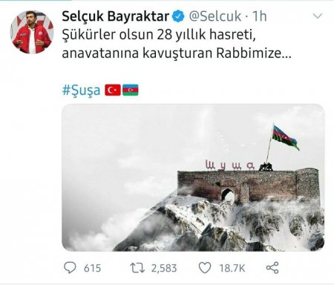
Task: View the 2,583 retweets count
Action: (x=164, y=268)
